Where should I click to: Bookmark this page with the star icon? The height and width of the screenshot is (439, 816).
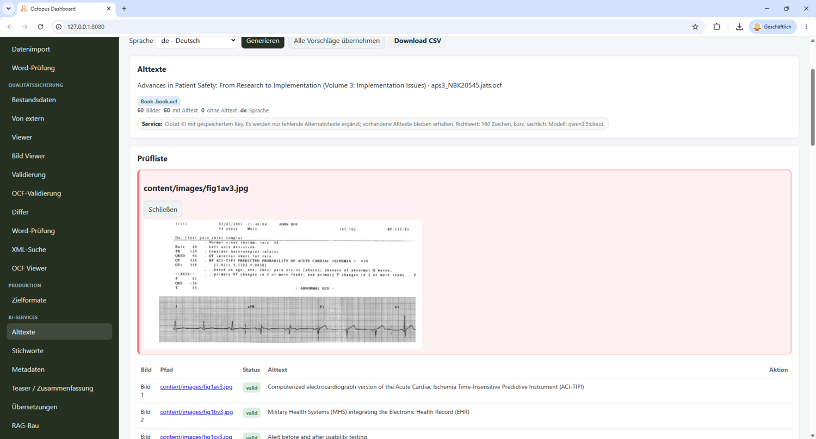click(695, 27)
